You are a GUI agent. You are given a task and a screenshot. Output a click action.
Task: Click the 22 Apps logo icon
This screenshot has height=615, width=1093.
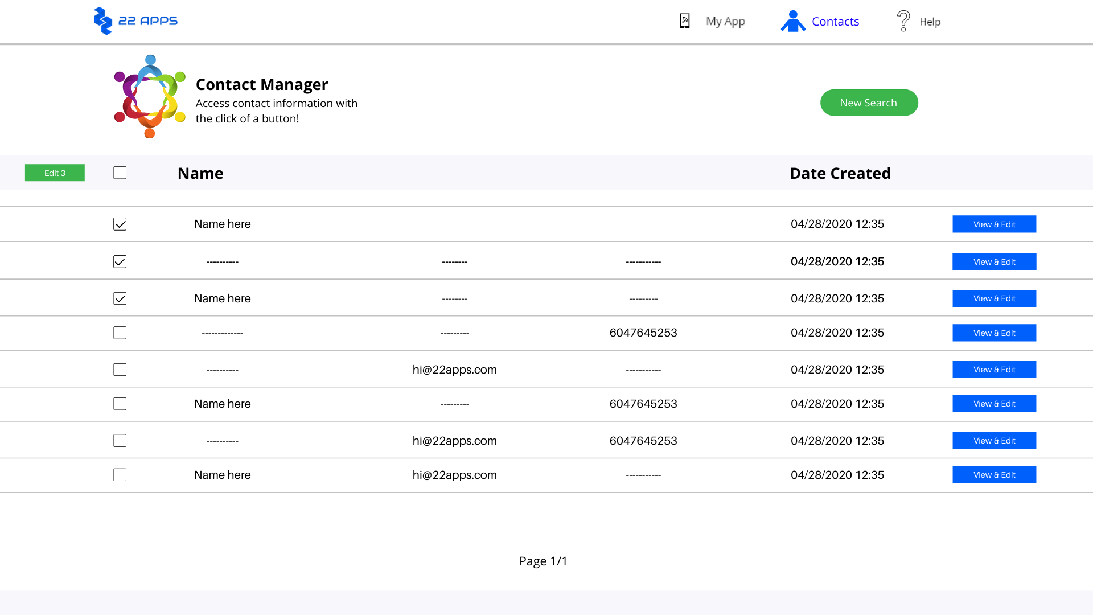pyautogui.click(x=103, y=21)
